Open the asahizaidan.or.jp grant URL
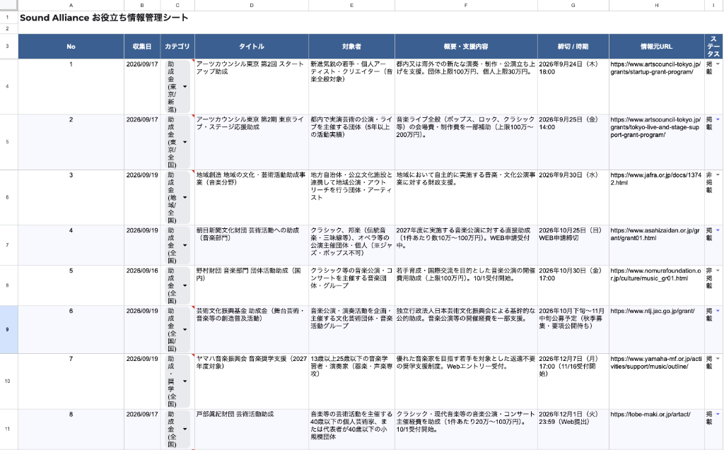The height and width of the screenshot is (450, 724). 655,234
